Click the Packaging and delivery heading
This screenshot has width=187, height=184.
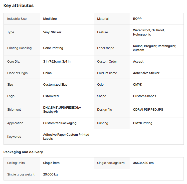tap(23, 152)
